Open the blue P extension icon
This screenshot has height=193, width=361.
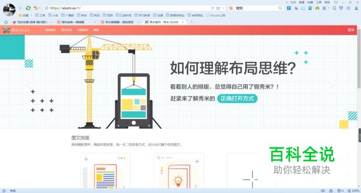tap(288, 8)
